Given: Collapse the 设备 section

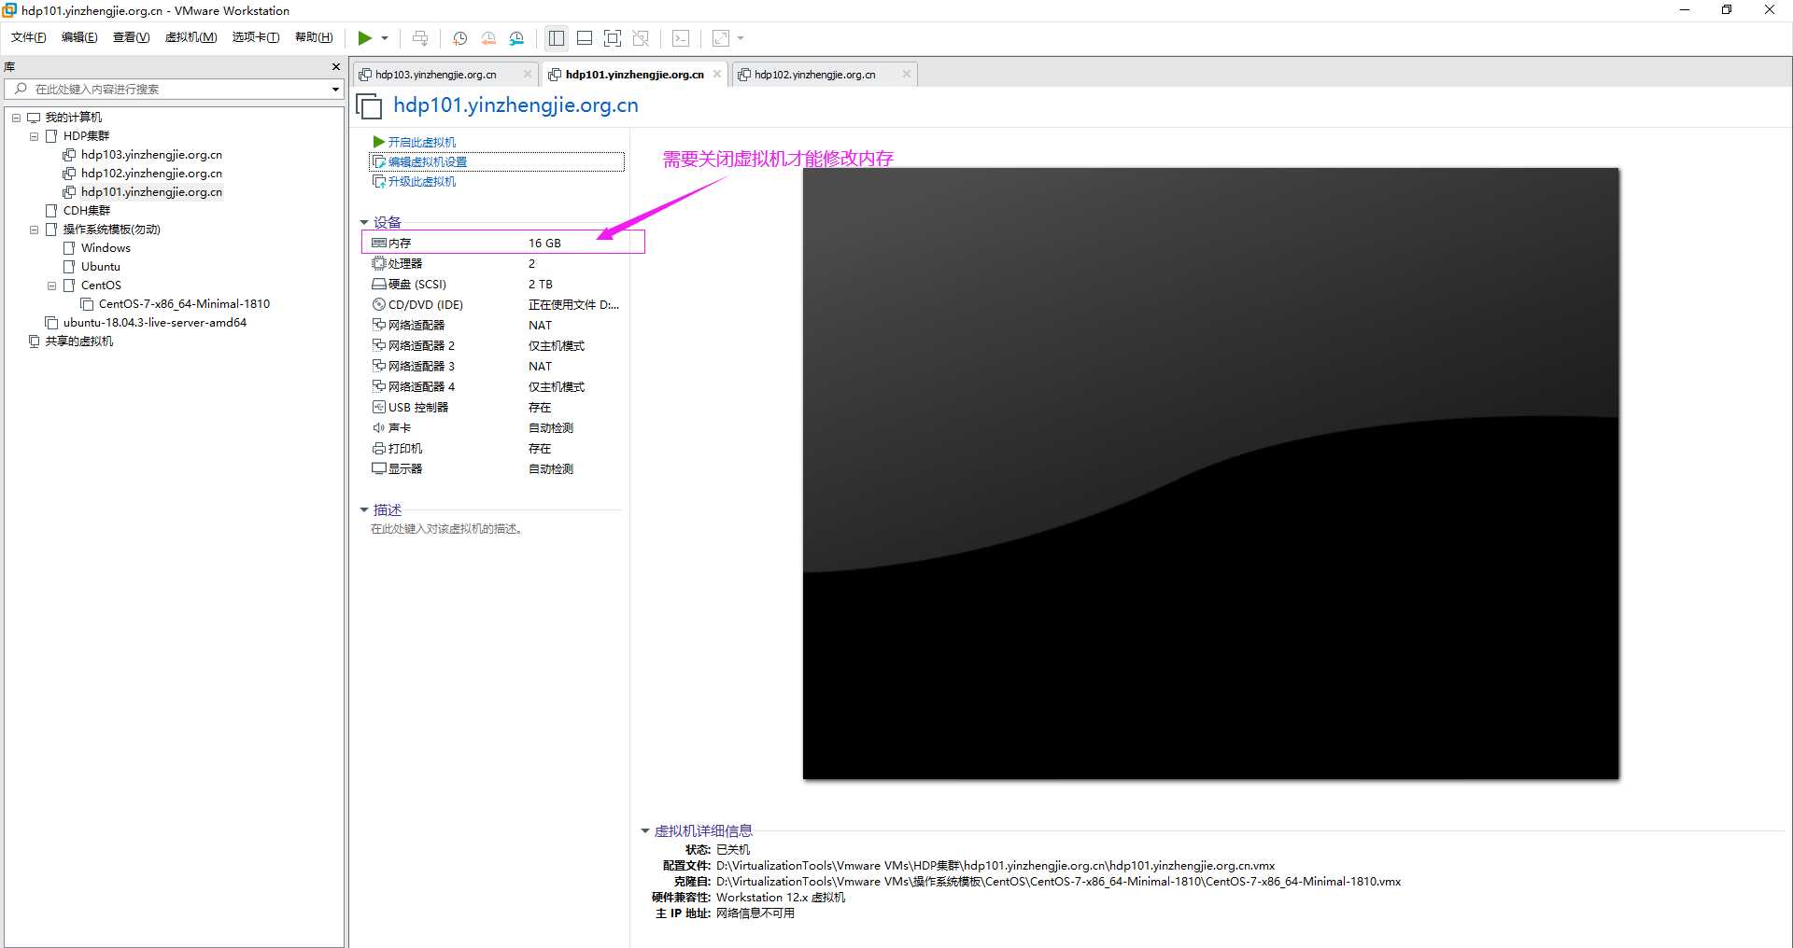Looking at the screenshot, I should pos(364,223).
